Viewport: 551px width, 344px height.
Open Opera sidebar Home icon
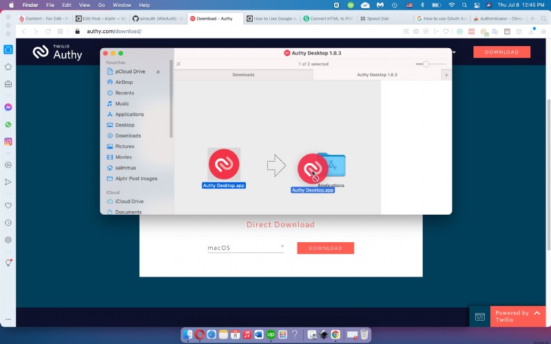(8, 50)
